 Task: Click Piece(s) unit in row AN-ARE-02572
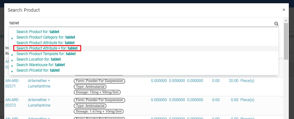[247, 100]
